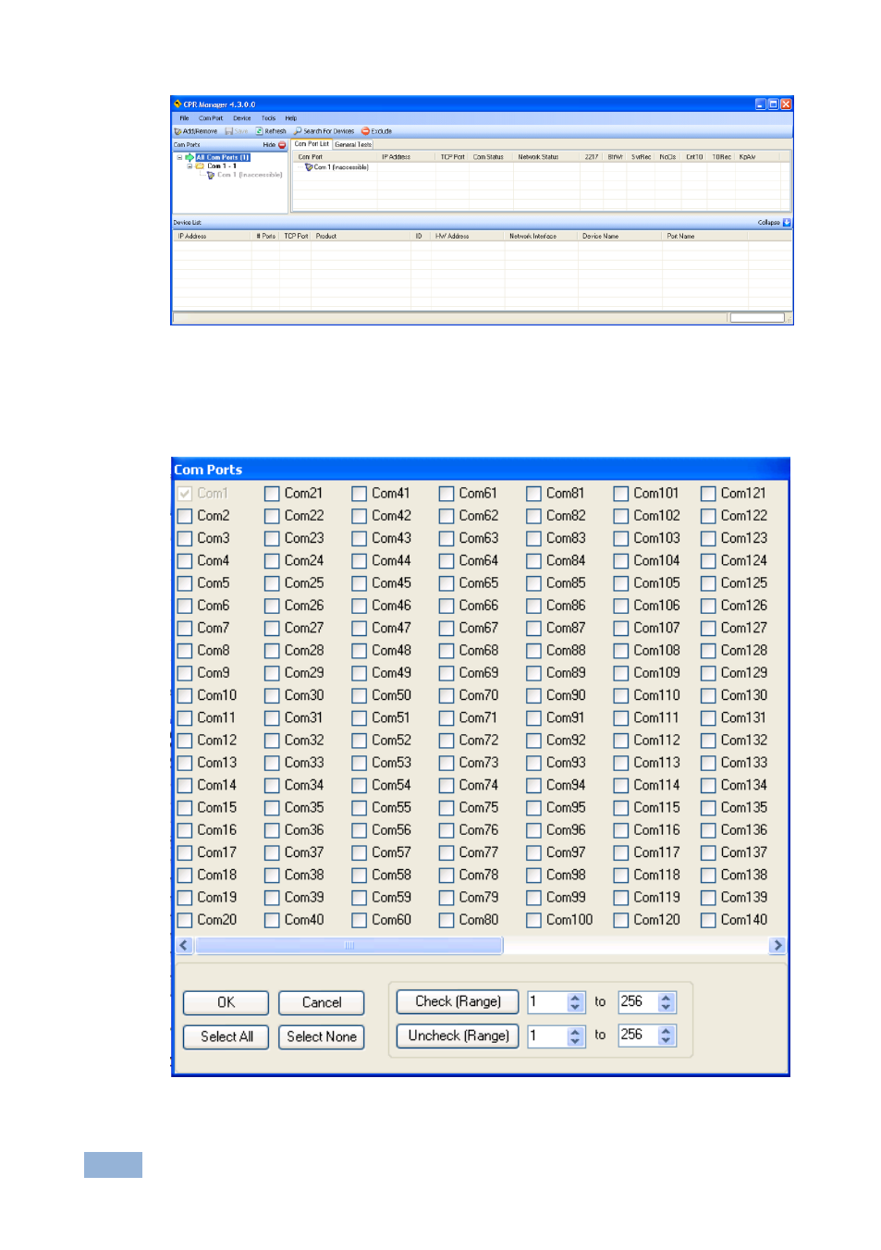Click the Com Ports list left scroll arrow
The image size is (881, 1250).
184,945
